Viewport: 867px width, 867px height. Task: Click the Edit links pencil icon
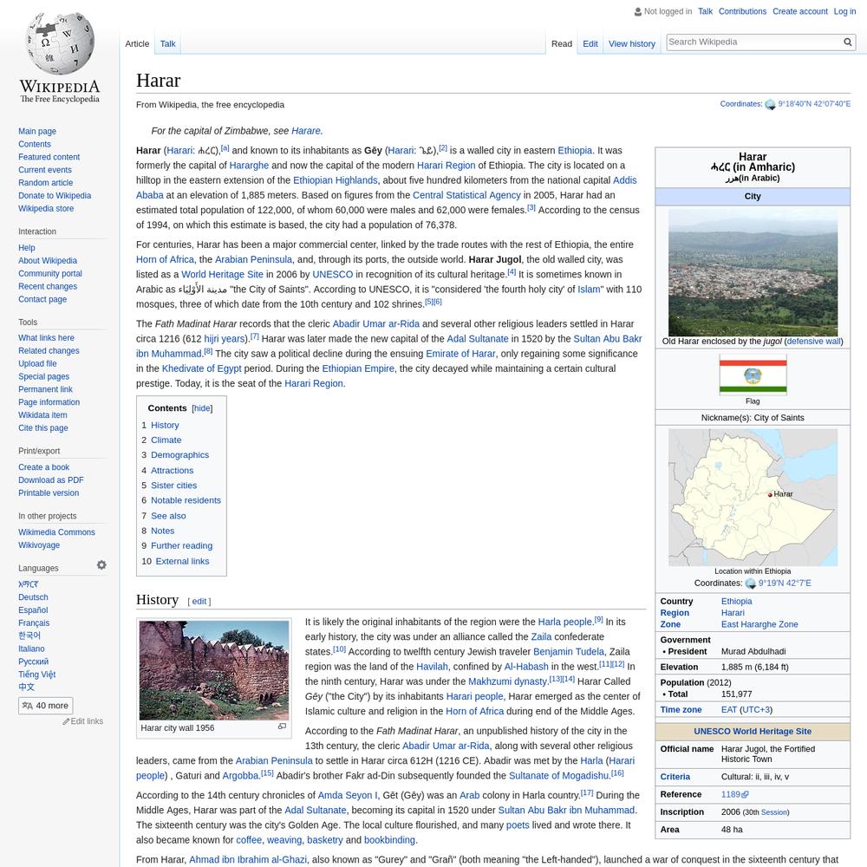pyautogui.click(x=66, y=721)
